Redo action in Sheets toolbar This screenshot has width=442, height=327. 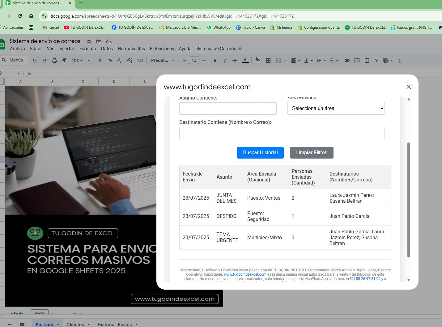[45, 61]
